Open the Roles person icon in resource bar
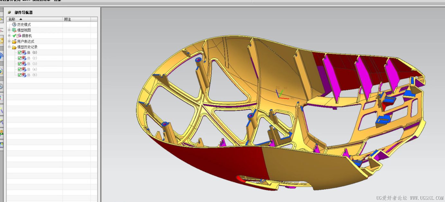 [x=2, y=132]
